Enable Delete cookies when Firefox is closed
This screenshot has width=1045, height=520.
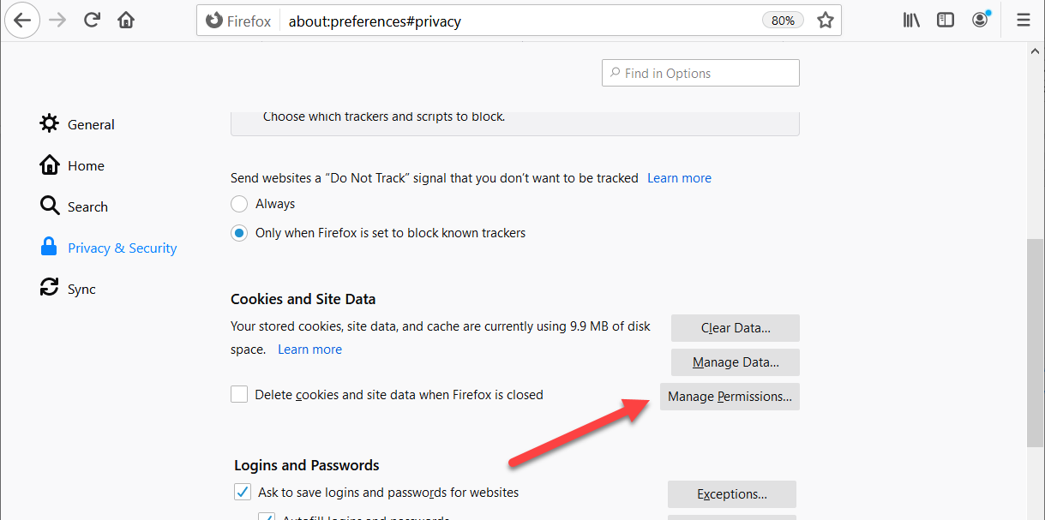point(239,395)
